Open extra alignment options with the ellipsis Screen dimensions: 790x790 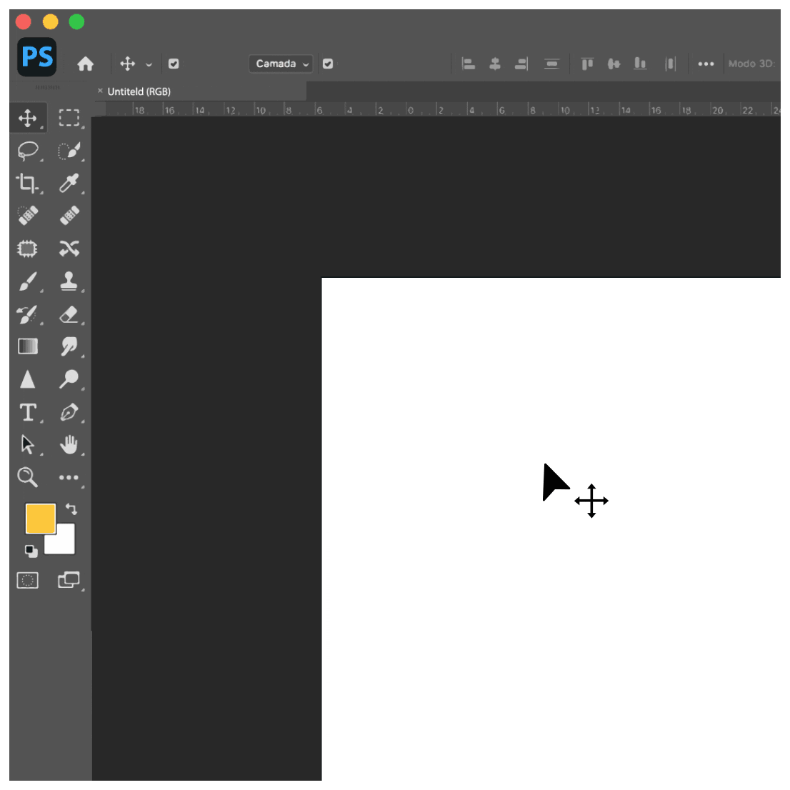click(706, 64)
